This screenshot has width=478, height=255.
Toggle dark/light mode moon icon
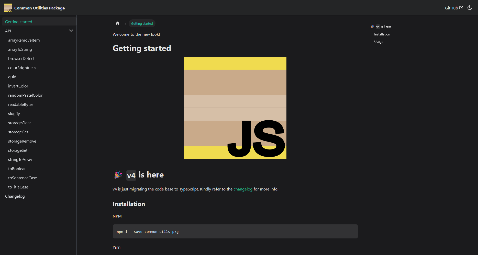(x=470, y=8)
